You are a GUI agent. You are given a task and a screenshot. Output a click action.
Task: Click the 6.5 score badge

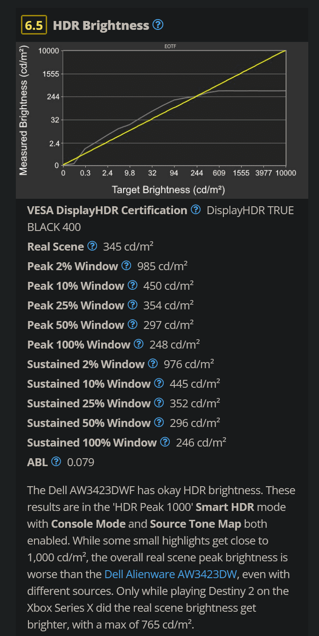click(x=34, y=25)
